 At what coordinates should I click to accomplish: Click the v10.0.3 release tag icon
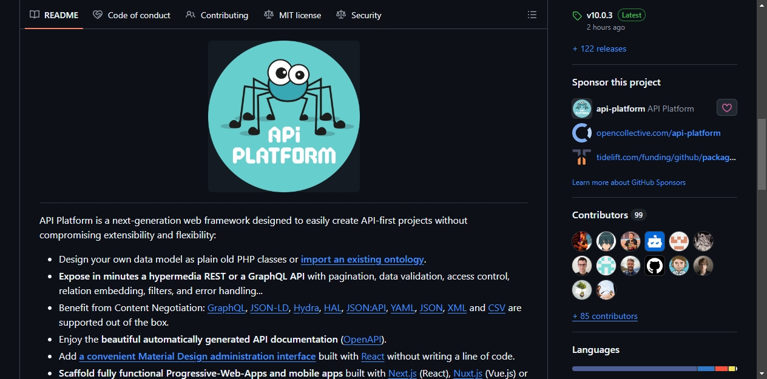[577, 16]
